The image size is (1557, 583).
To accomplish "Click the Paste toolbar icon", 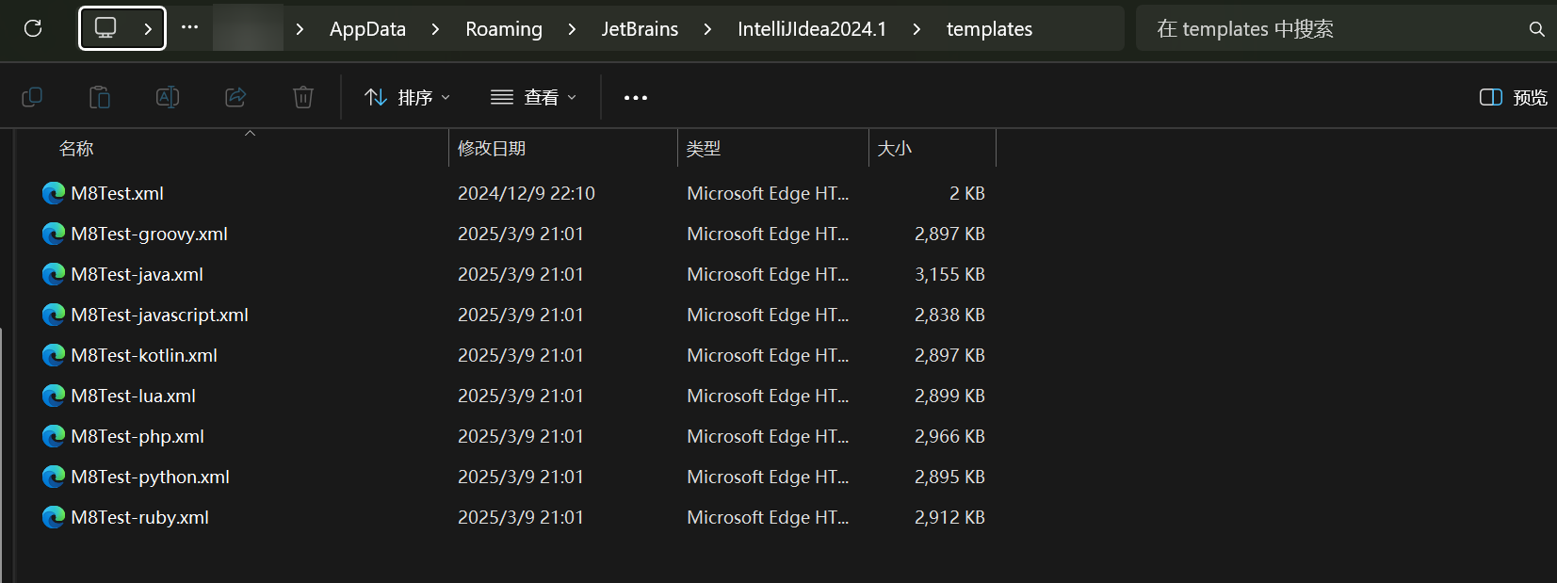I will point(100,97).
